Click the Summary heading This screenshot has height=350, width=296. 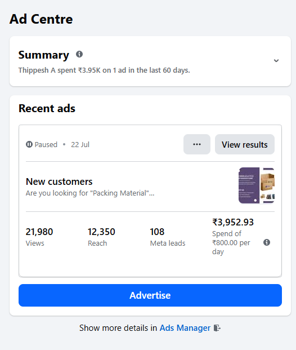[44, 55]
